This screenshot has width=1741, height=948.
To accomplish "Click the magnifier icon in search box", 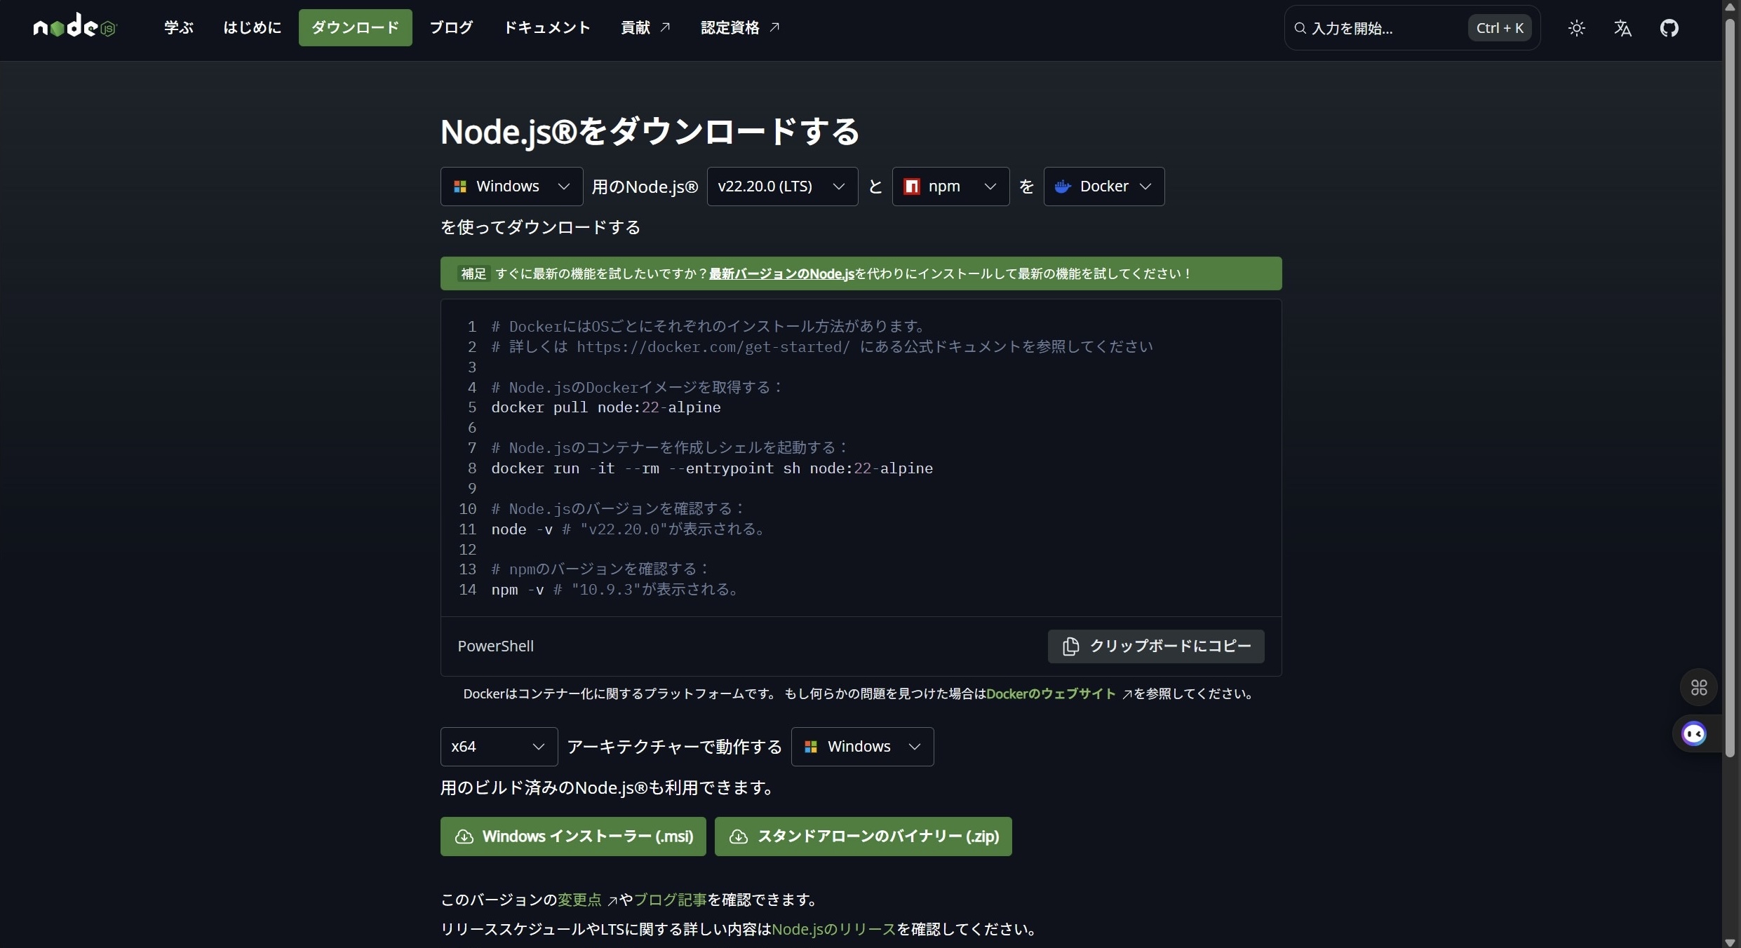I will 1300,28.
